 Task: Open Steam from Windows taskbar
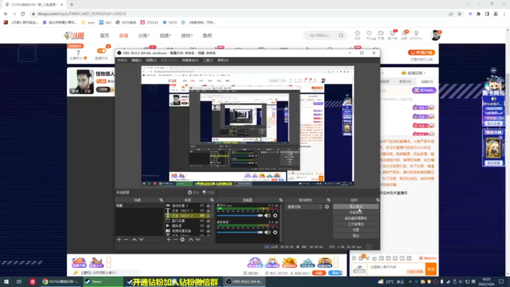click(x=103, y=282)
